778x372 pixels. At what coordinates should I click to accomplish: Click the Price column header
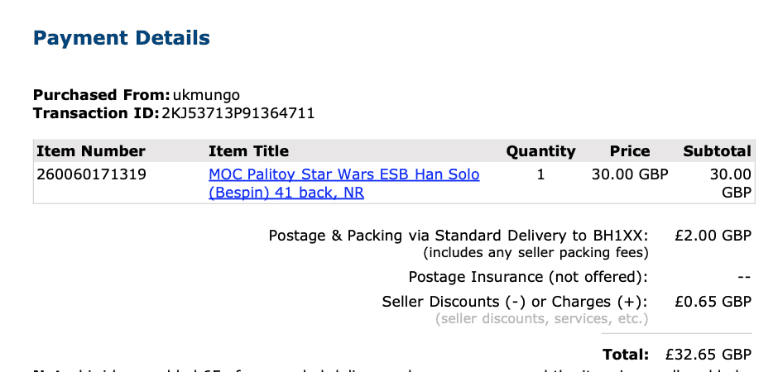pyautogui.click(x=630, y=151)
